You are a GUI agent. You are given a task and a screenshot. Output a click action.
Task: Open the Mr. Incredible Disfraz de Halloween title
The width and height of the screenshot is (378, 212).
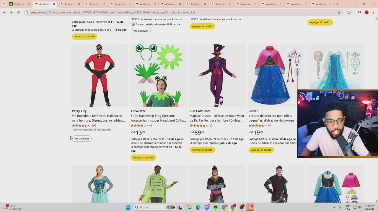pyautogui.click(x=98, y=118)
